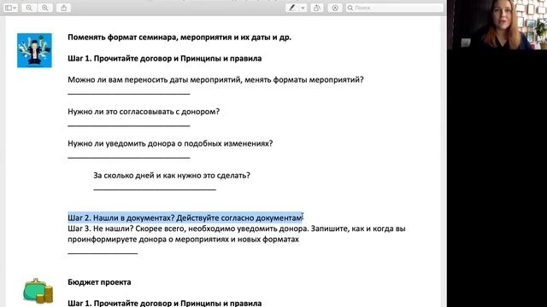Expand the highlight color dropdown arrow
Screen dimensions: 547x307
coord(303,8)
